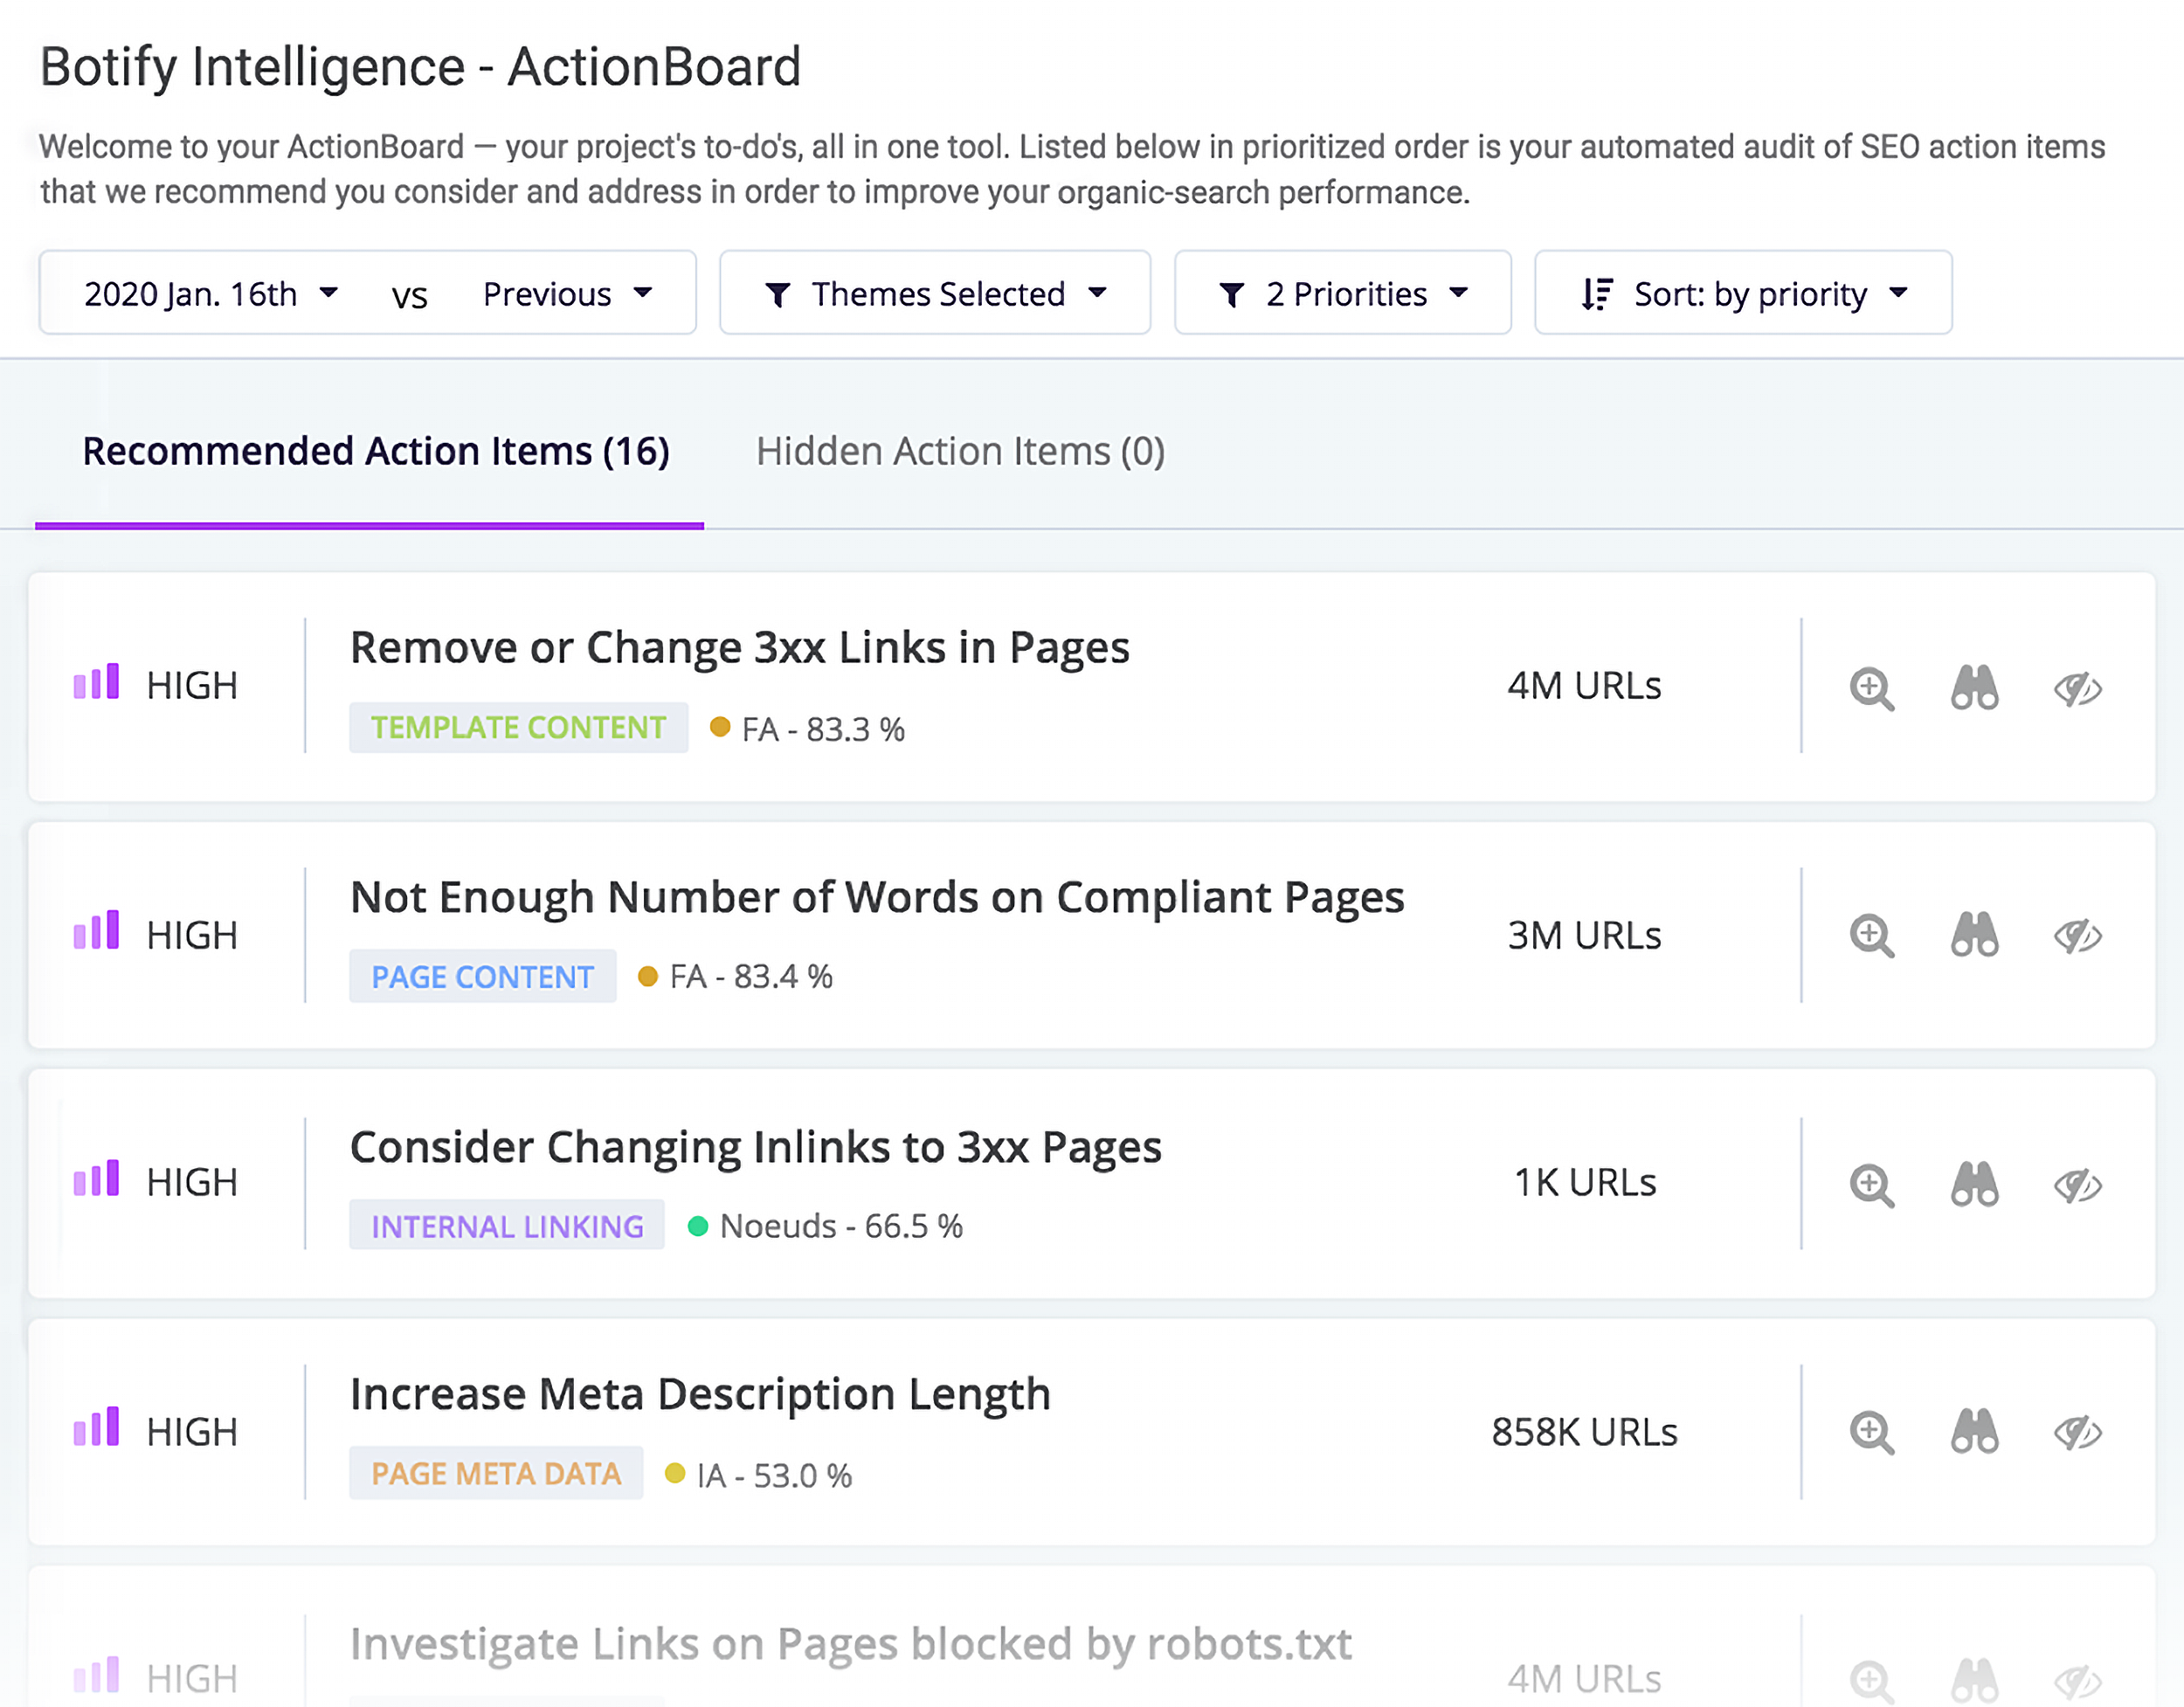Click priority bars icon on Consider Changing Inlinks row

tap(96, 1177)
